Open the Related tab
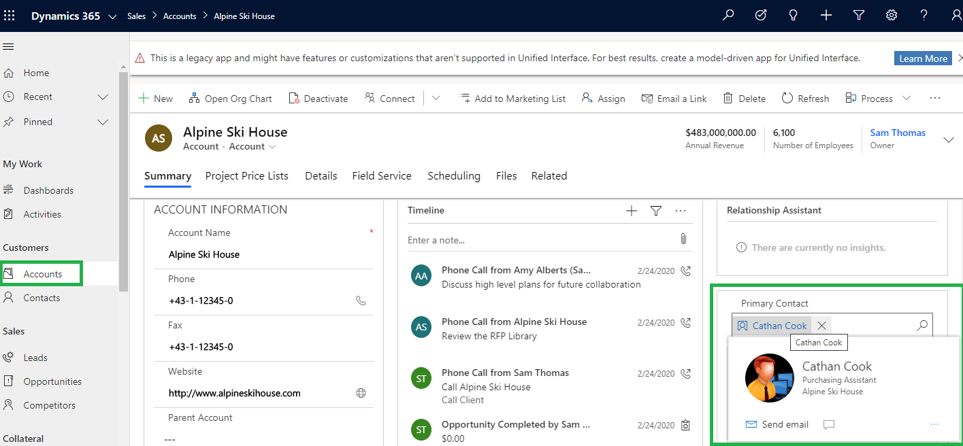Screen dimensions: 963x446 (x=549, y=176)
